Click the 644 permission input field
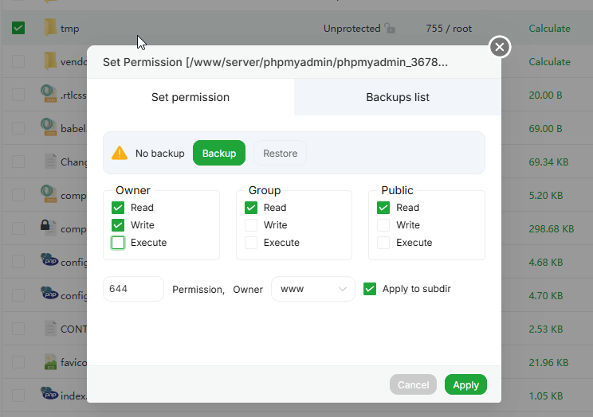This screenshot has width=593, height=417. (133, 289)
